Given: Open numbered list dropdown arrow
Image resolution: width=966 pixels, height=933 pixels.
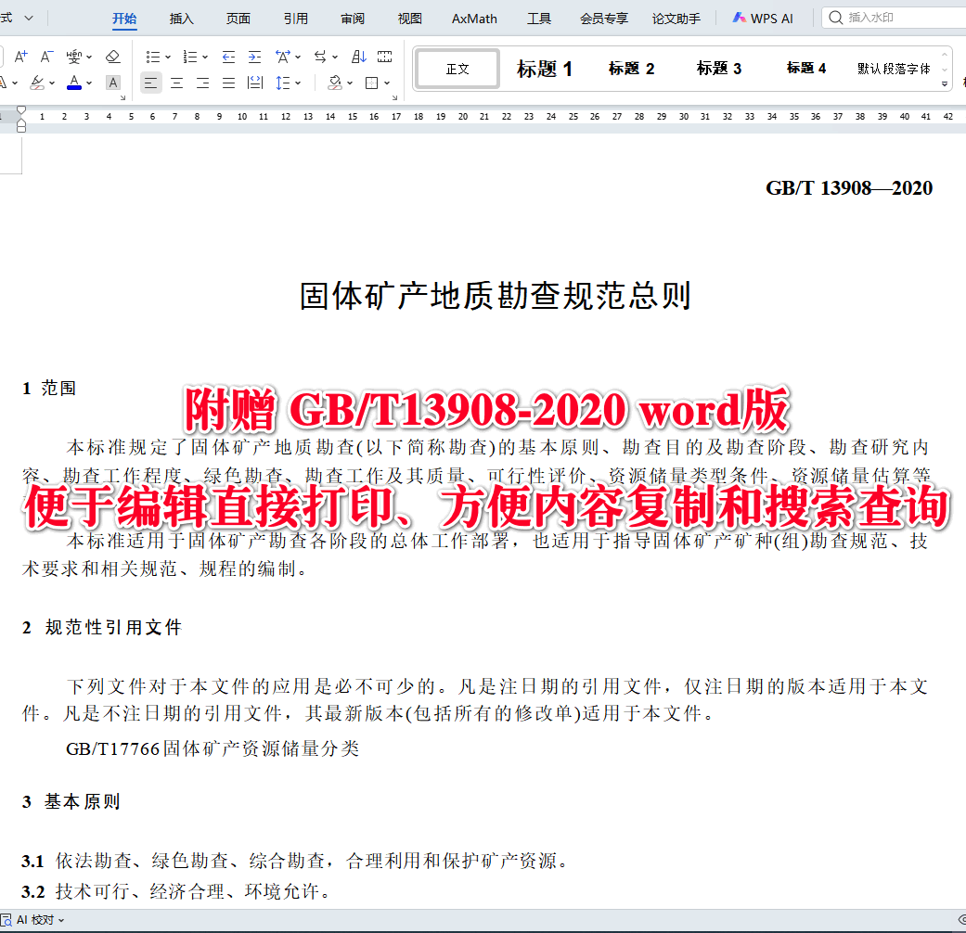Looking at the screenshot, I should [x=205, y=57].
